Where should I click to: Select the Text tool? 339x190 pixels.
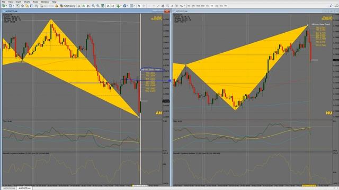tap(172, 6)
